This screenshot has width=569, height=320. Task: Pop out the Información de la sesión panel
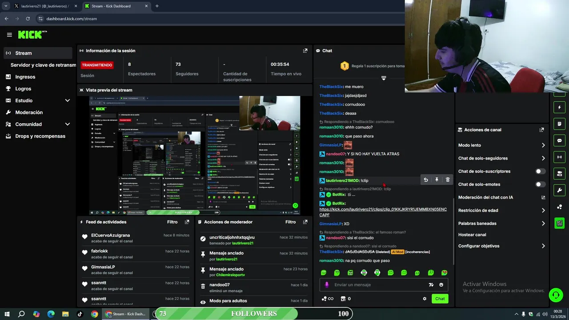[305, 51]
